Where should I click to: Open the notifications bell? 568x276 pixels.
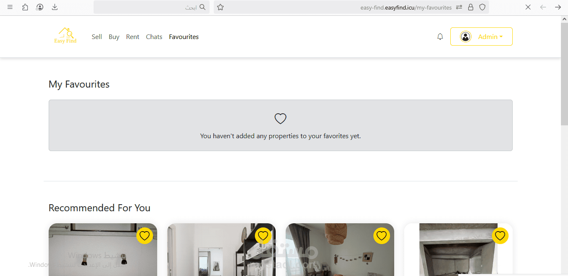(x=440, y=37)
